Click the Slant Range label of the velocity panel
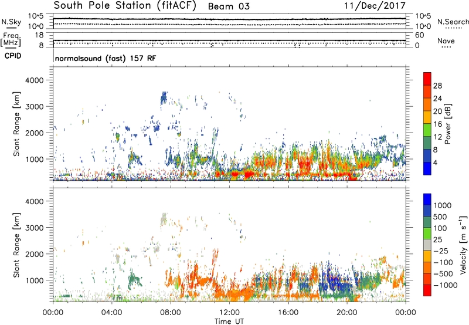This screenshot has width=469, height=325. (16, 245)
